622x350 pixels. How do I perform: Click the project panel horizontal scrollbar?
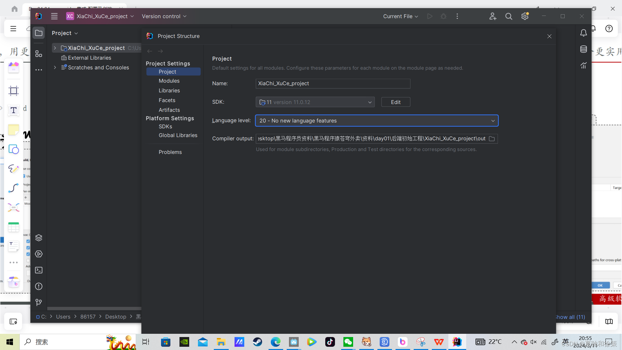pyautogui.click(x=94, y=309)
